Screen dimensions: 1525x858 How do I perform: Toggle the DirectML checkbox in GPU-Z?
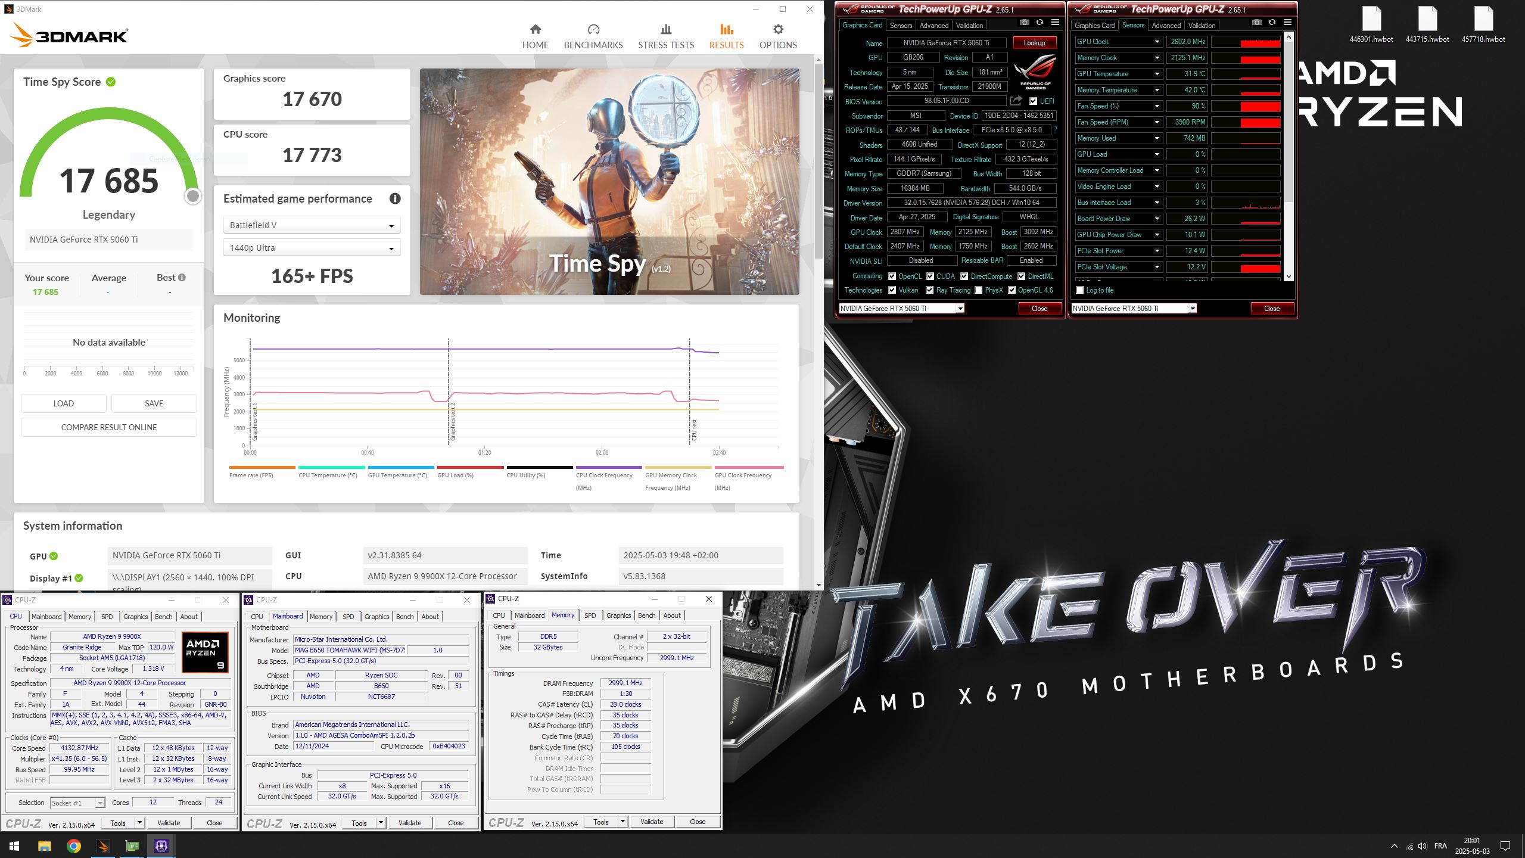[x=1021, y=276]
